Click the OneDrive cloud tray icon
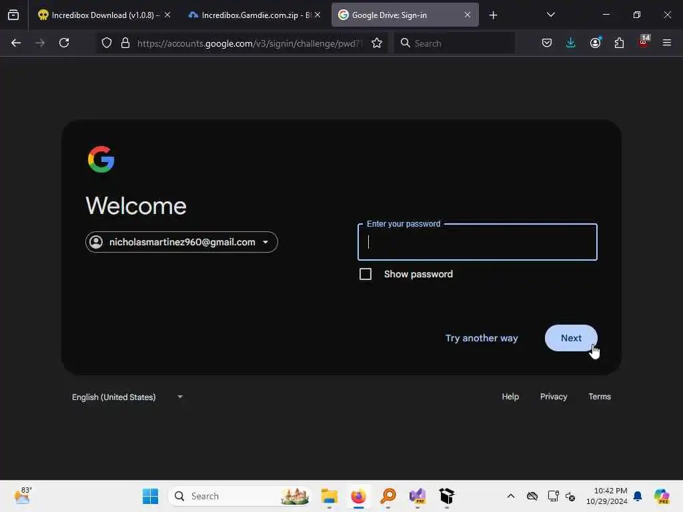This screenshot has height=512, width=683. tap(532, 496)
